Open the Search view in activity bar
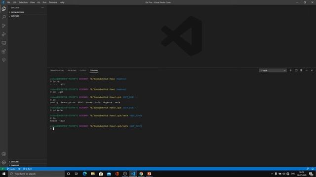The height and width of the screenshot is (177, 316). (4, 17)
